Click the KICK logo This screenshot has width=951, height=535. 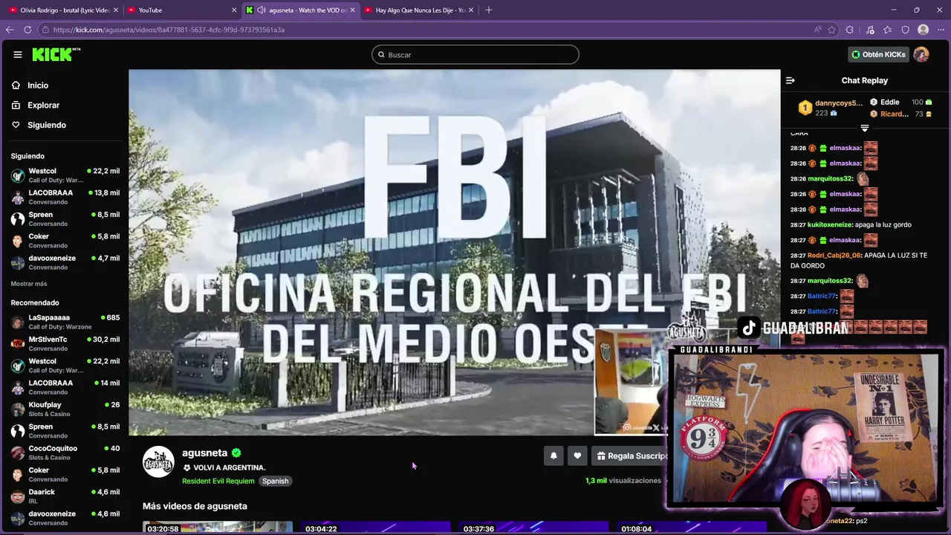click(56, 54)
